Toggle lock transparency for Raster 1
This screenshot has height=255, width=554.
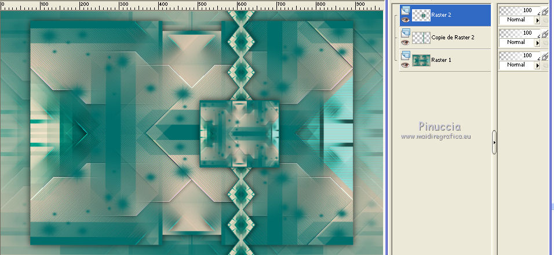[545, 65]
